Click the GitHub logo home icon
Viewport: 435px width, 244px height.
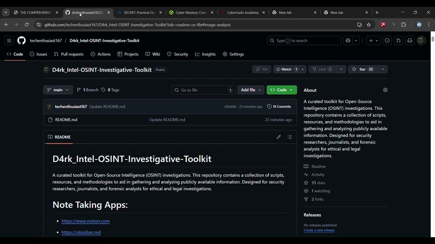click(x=22, y=41)
